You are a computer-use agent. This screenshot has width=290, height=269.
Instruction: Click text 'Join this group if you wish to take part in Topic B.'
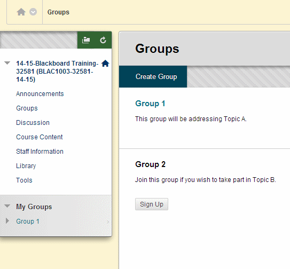tap(206, 180)
